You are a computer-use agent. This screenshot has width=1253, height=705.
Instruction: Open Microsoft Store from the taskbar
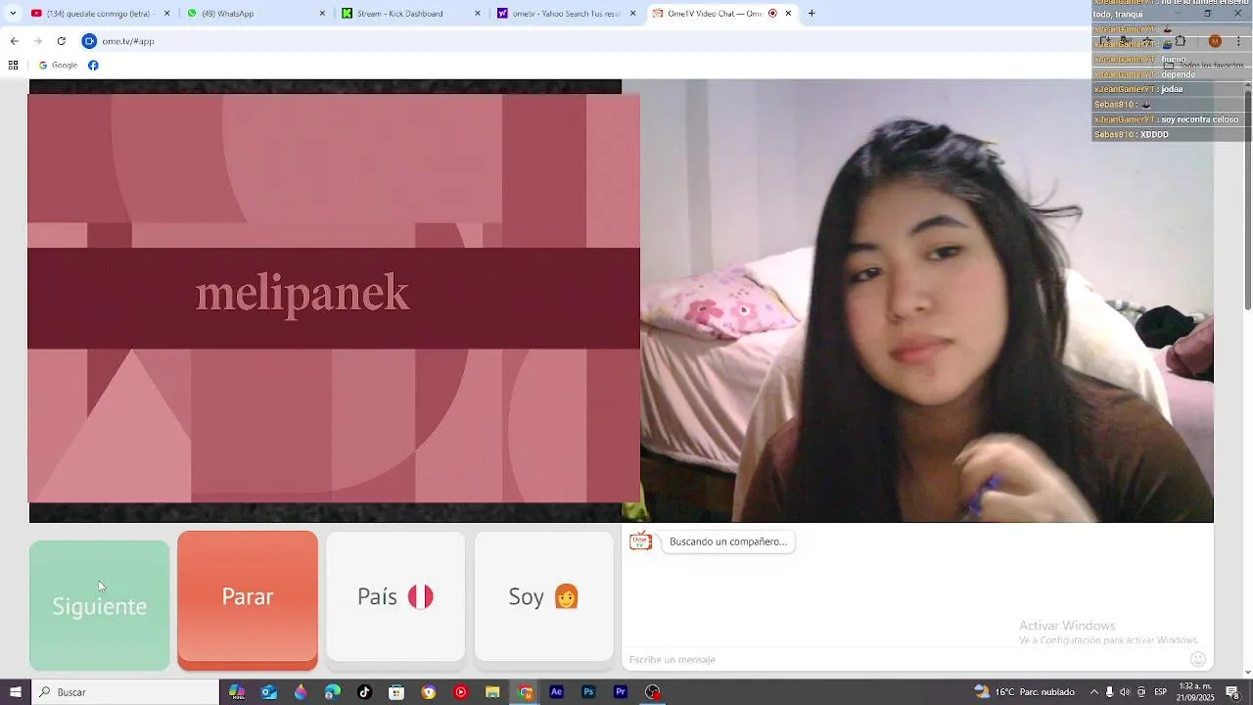396,692
